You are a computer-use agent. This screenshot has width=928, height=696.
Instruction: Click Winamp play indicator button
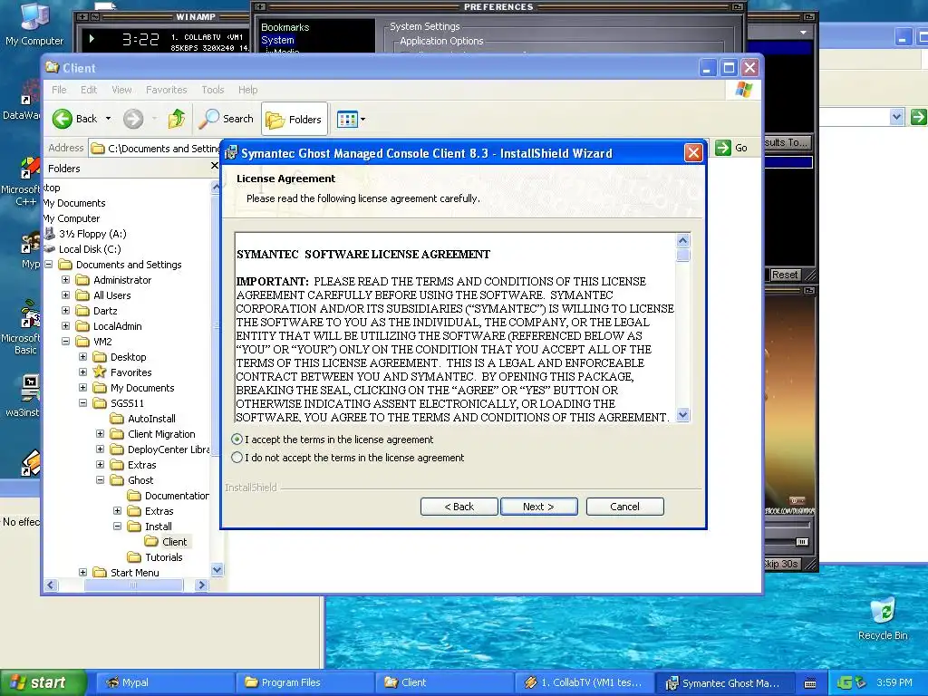(x=92, y=39)
